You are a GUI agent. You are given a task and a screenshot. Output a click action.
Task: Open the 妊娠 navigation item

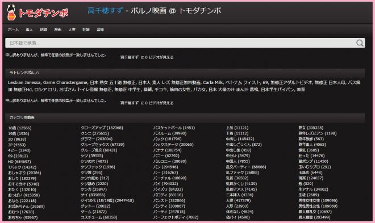click(86, 30)
